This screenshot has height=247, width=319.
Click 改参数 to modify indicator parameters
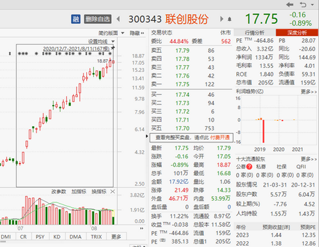tap(59, 191)
